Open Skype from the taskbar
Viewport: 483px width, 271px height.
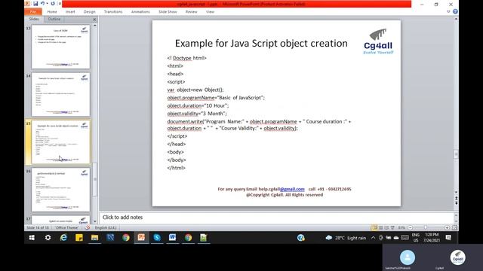[157, 238]
